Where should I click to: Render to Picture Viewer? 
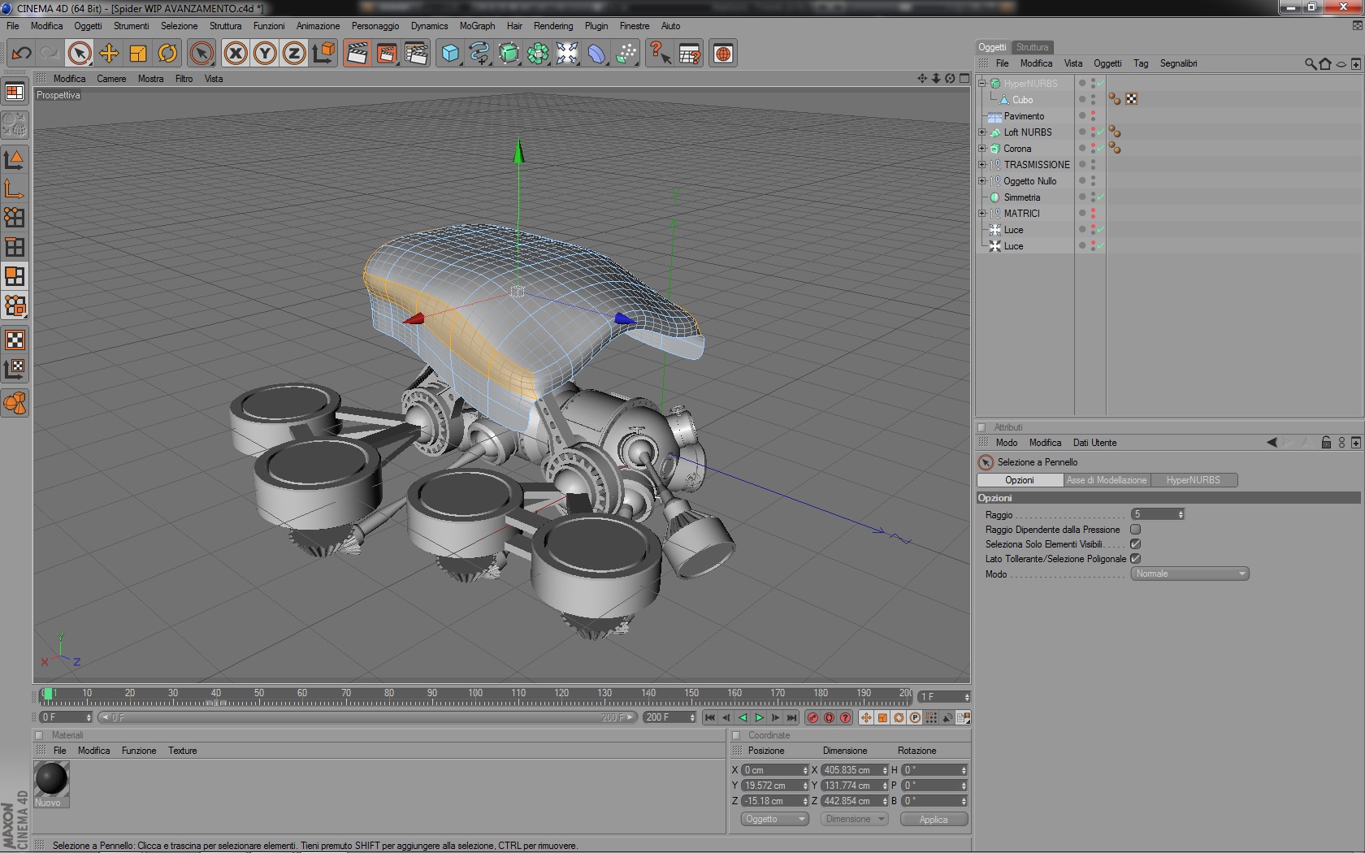387,54
